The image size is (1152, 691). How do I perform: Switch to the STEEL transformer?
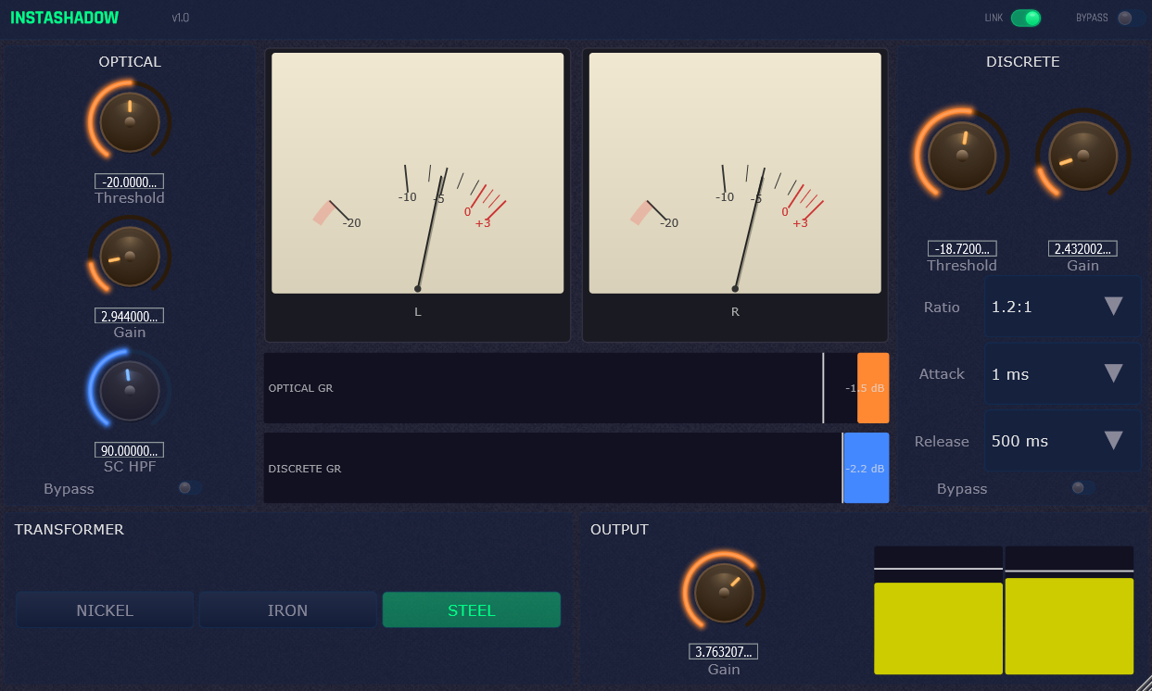pos(471,609)
